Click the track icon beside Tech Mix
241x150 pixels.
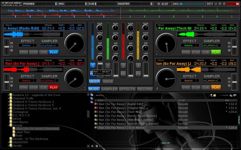click(x=95, y=112)
